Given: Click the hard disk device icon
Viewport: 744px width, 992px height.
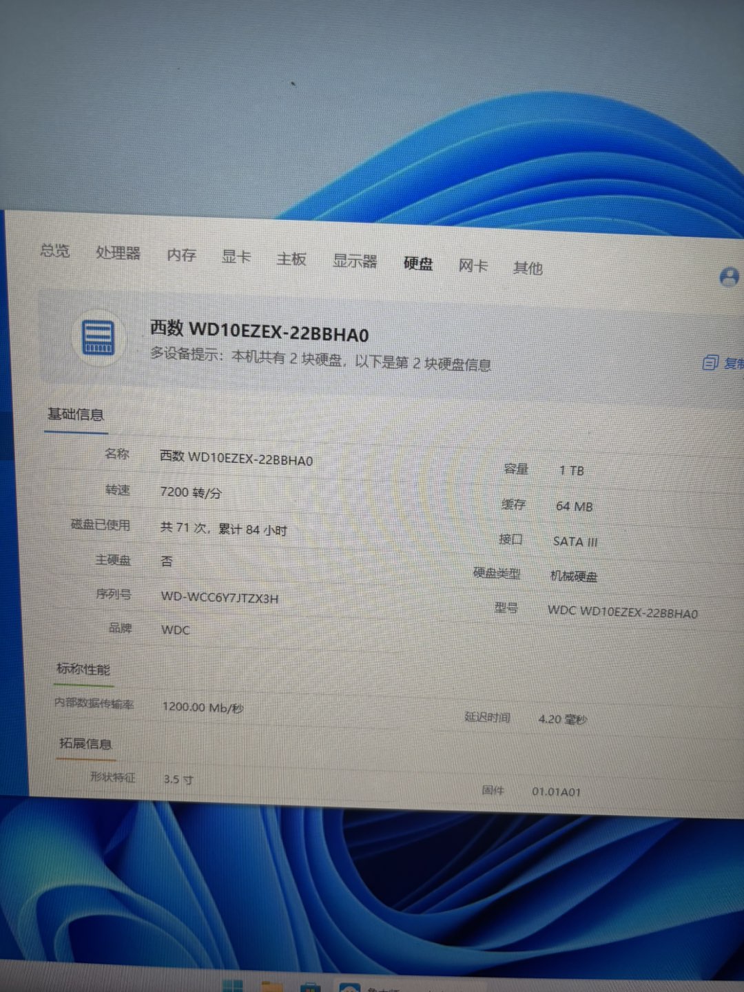Looking at the screenshot, I should (98, 338).
